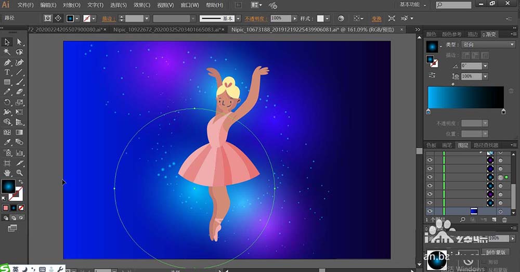Click the delete layer trash icon
Viewport: 520px width, 272px height.
504,221
